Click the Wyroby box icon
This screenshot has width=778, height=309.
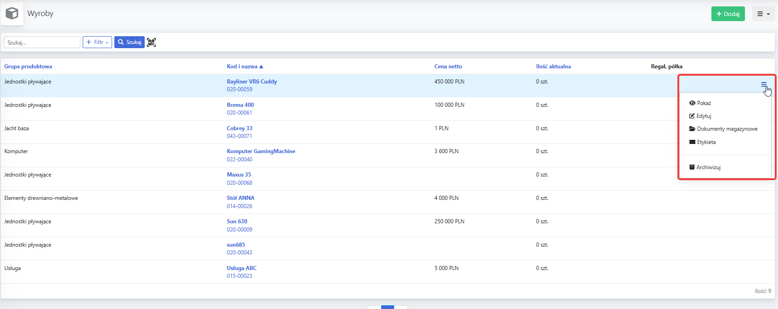pos(12,13)
